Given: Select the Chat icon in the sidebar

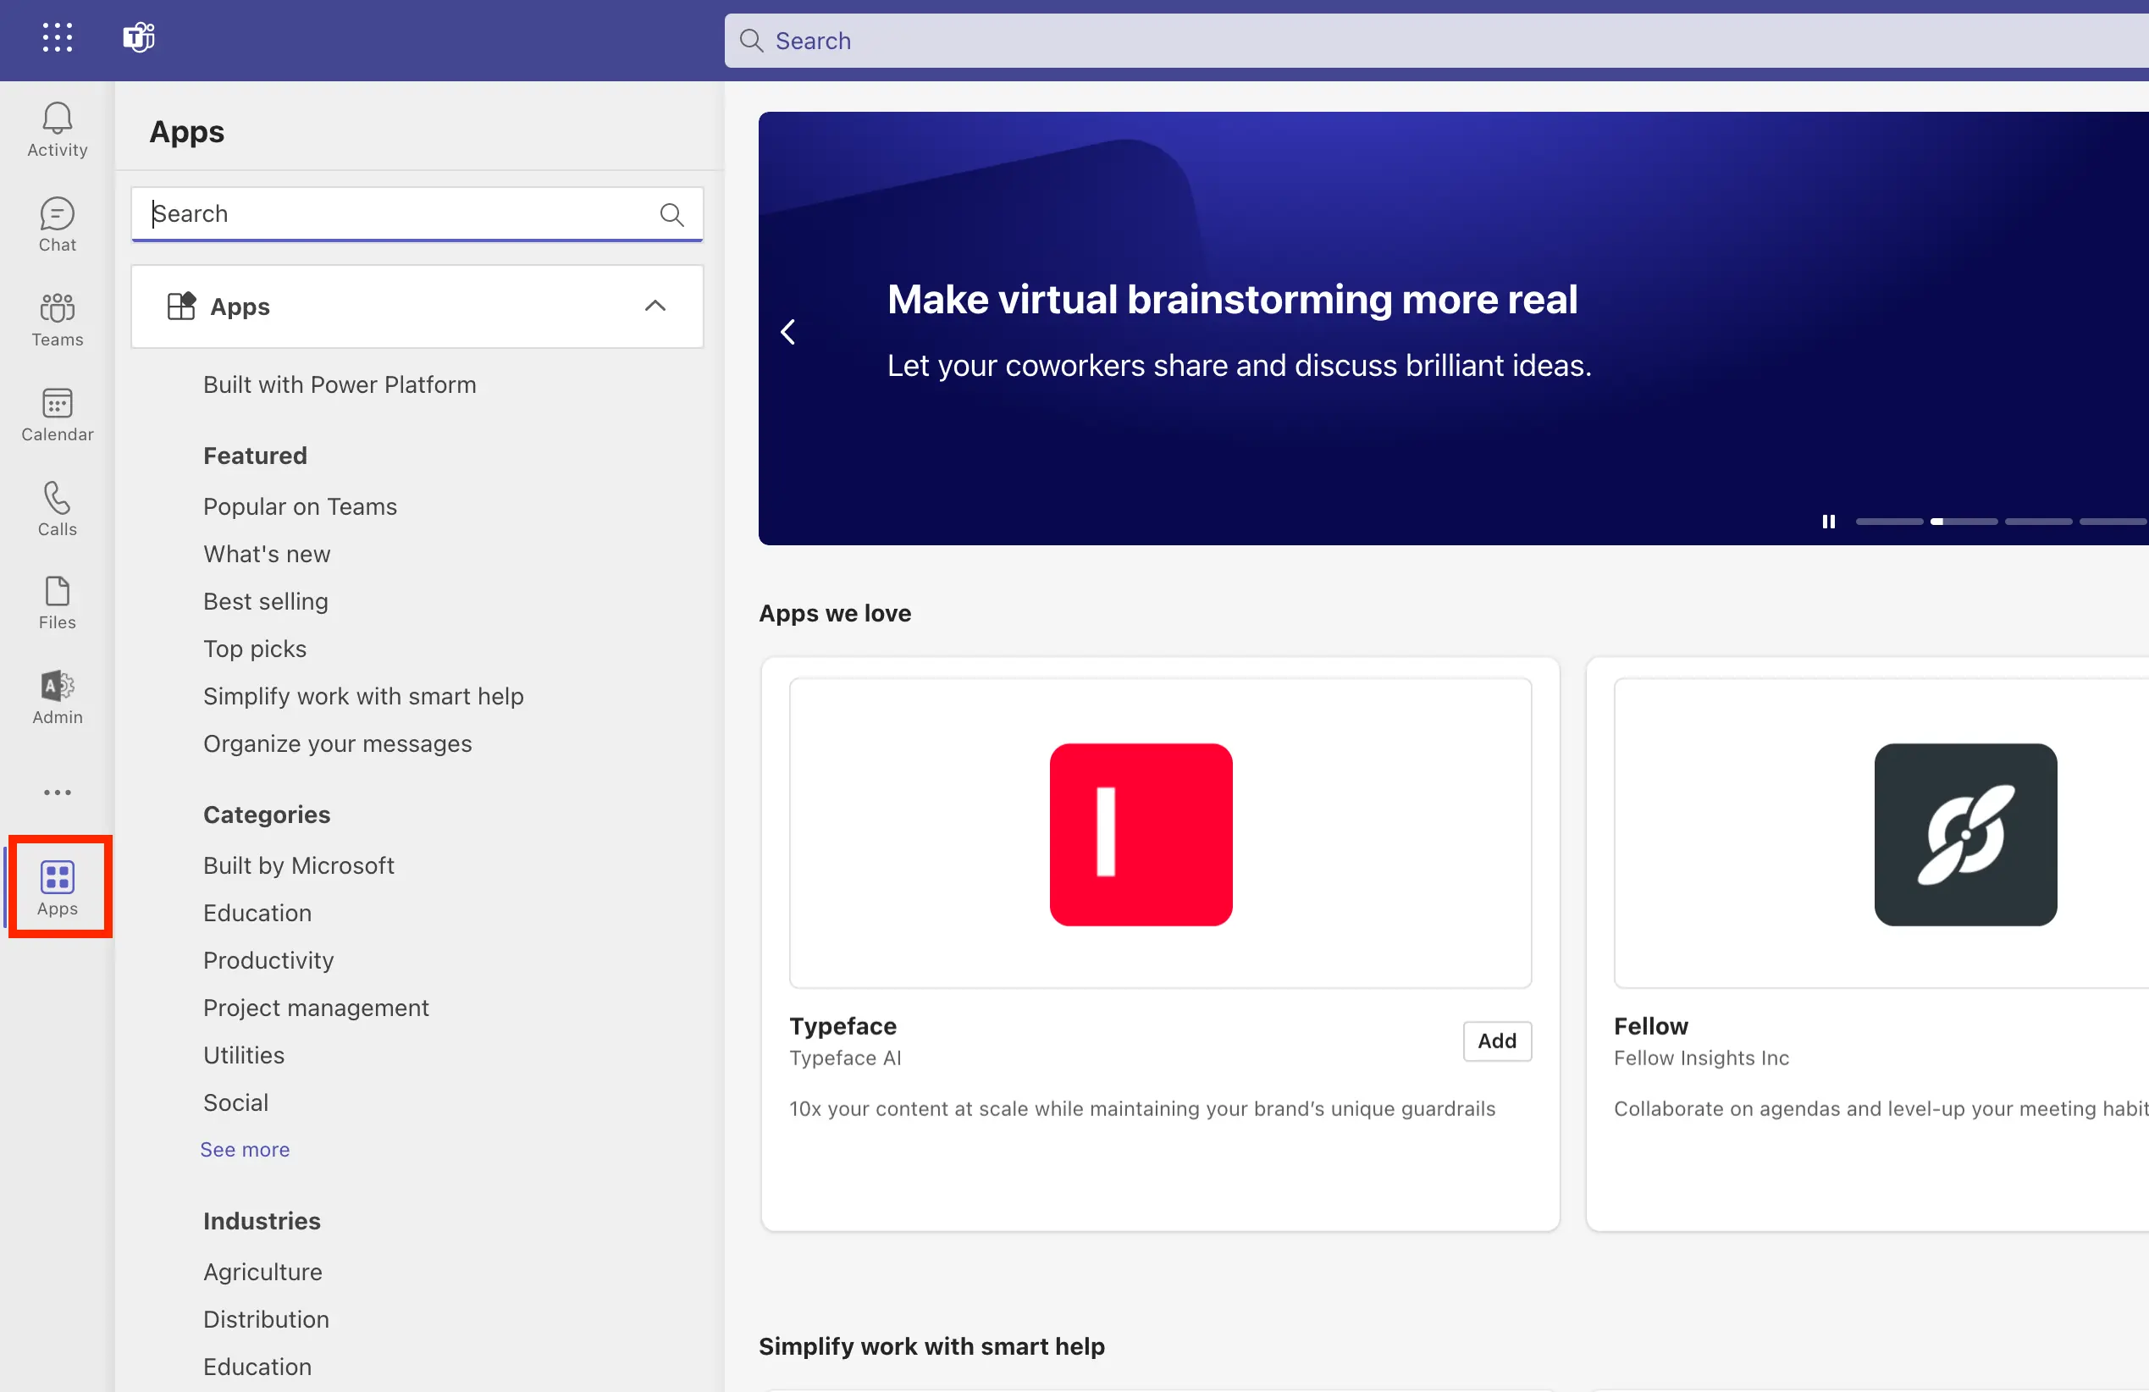Looking at the screenshot, I should 56,224.
